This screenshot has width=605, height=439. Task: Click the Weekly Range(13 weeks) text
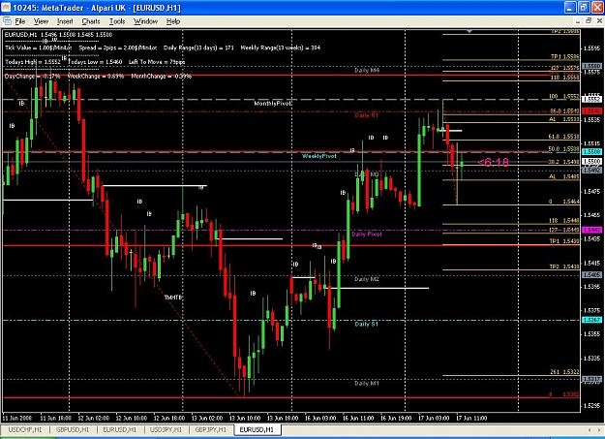coord(280,47)
